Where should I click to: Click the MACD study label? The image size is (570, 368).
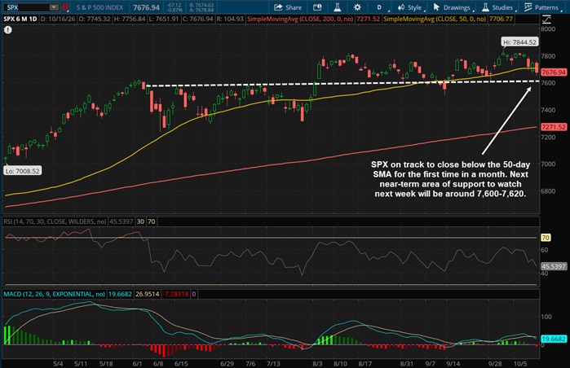[x=54, y=294]
